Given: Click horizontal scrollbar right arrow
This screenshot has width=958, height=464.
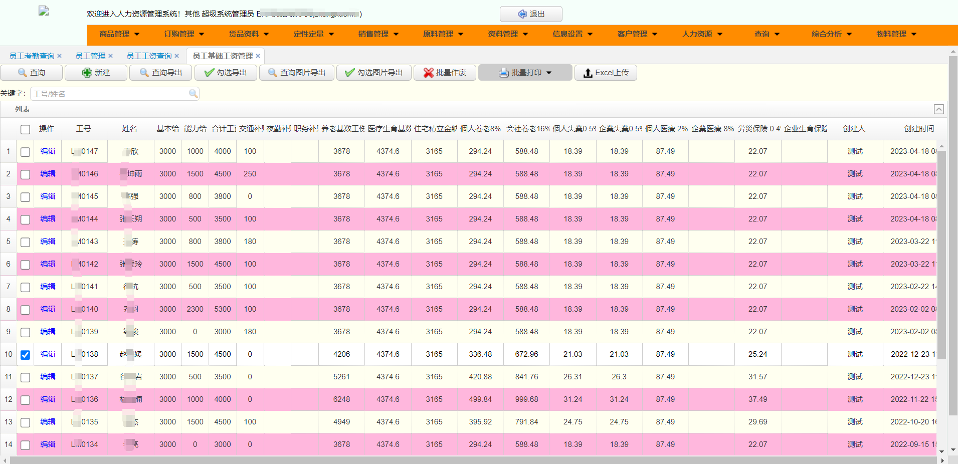Looking at the screenshot, I should pos(942,460).
